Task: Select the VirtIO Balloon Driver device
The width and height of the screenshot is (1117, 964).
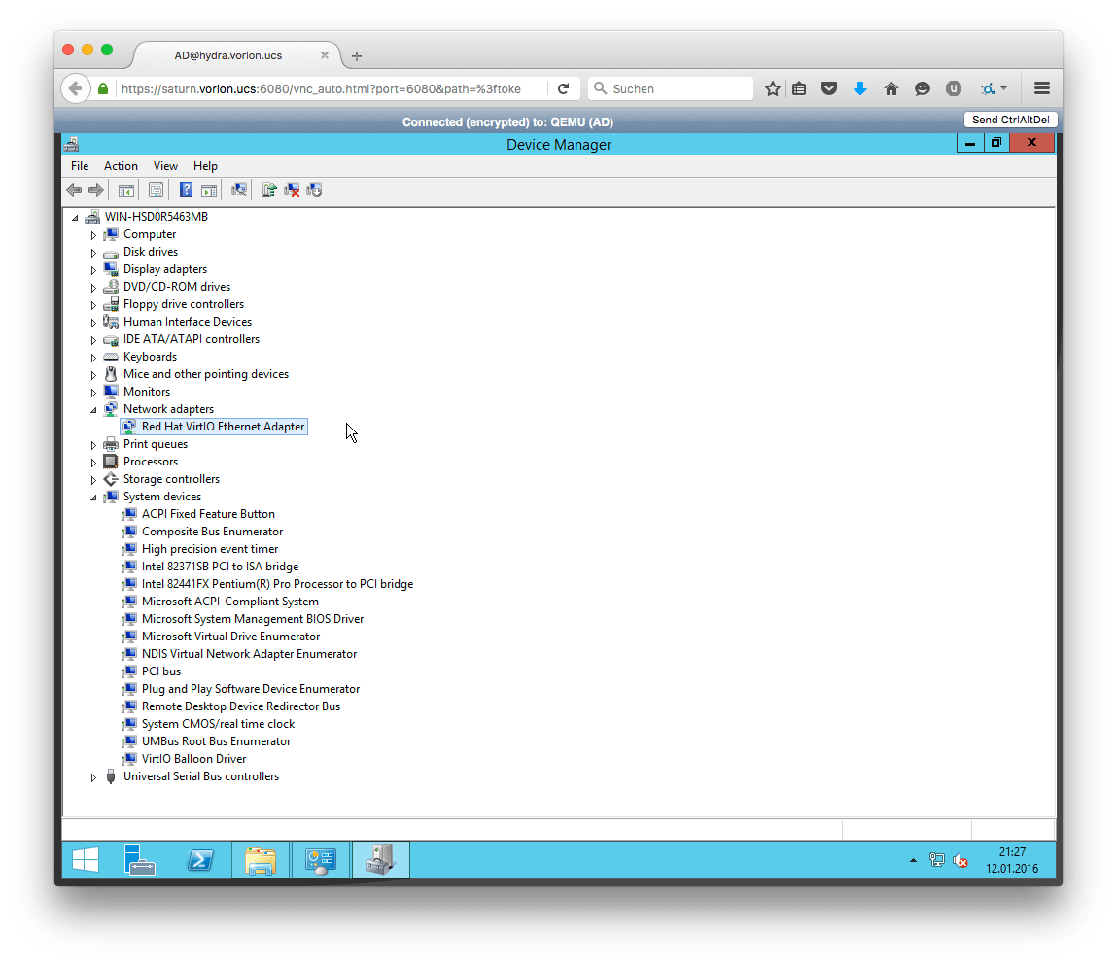Action: point(193,759)
